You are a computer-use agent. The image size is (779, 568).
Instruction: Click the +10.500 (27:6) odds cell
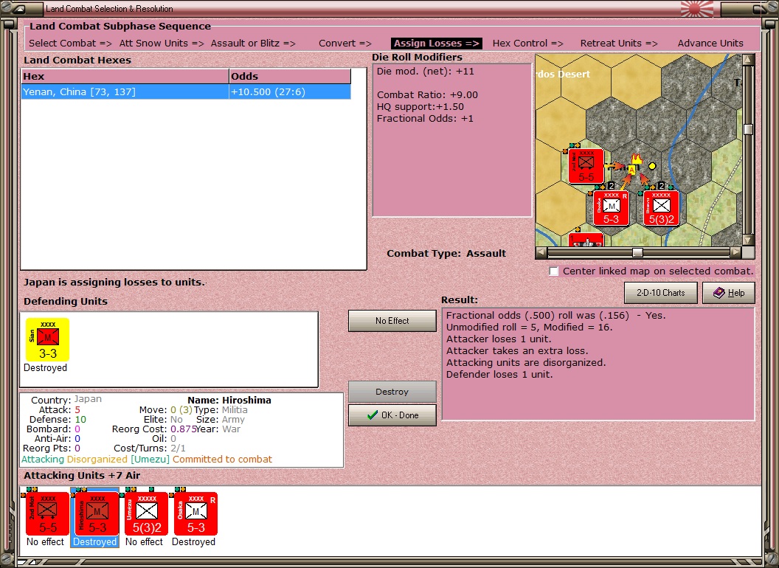(290, 92)
